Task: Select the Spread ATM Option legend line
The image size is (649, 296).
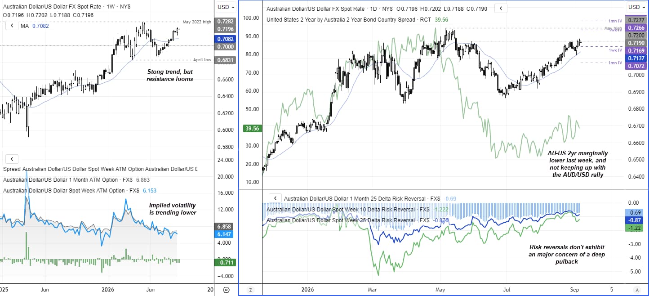Action: (x=100, y=169)
